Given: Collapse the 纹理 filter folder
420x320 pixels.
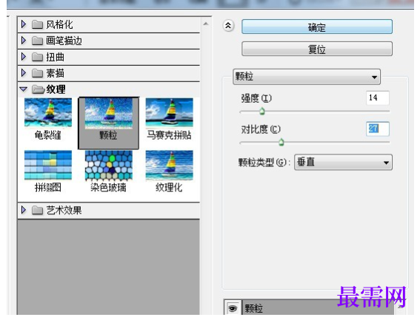Looking at the screenshot, I should pos(24,89).
